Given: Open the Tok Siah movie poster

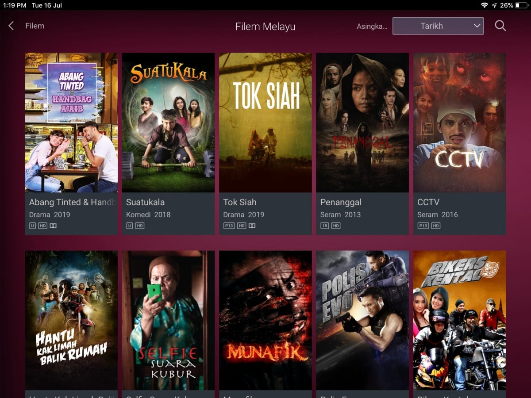Looking at the screenshot, I should tap(265, 122).
